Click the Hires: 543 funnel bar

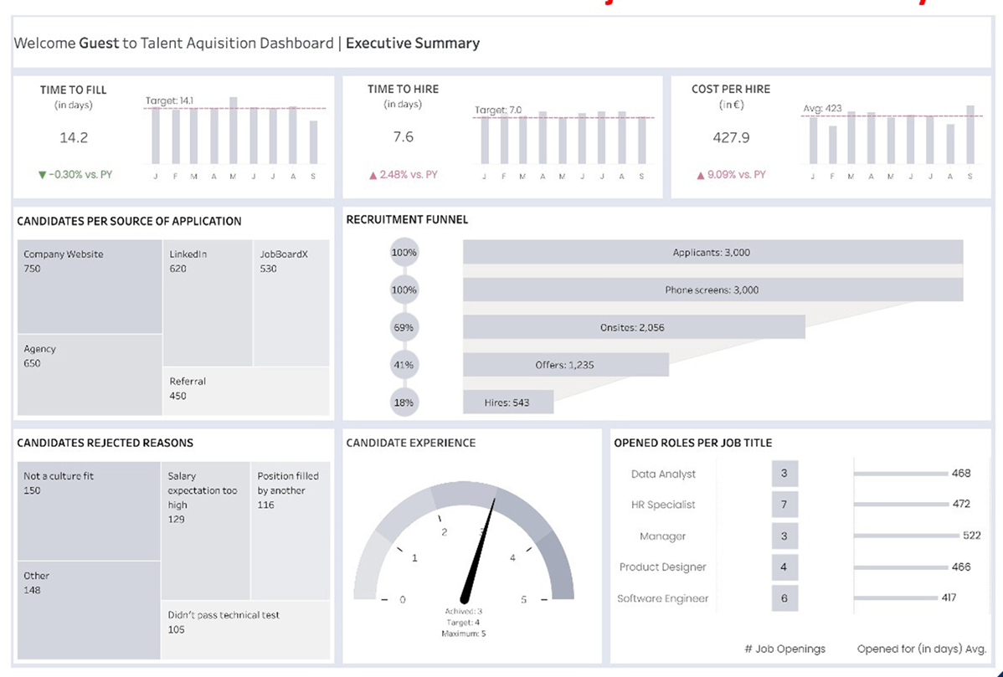507,403
